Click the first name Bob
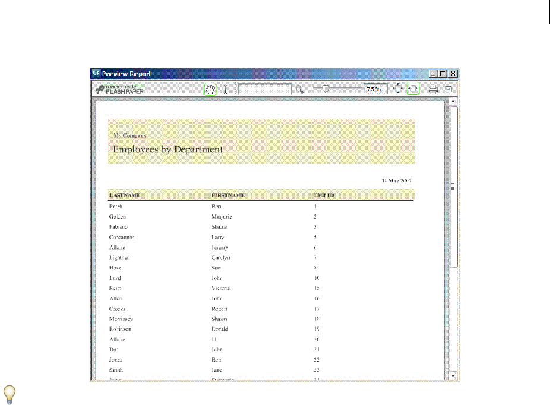Viewport: 550px width, 405px height. pos(216,360)
